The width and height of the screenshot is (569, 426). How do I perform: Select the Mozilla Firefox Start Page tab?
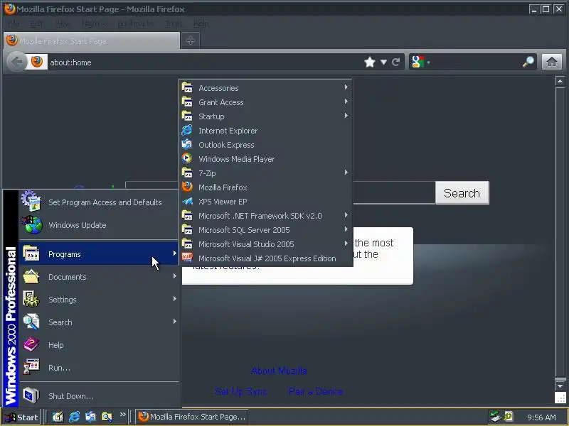[92, 40]
